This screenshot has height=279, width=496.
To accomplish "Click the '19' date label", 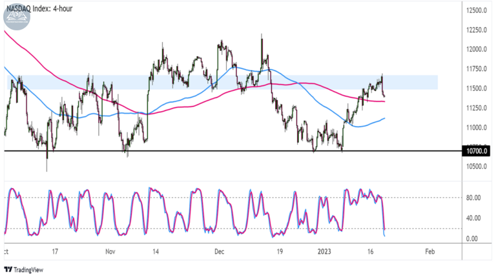I will pyautogui.click(x=280, y=252).
